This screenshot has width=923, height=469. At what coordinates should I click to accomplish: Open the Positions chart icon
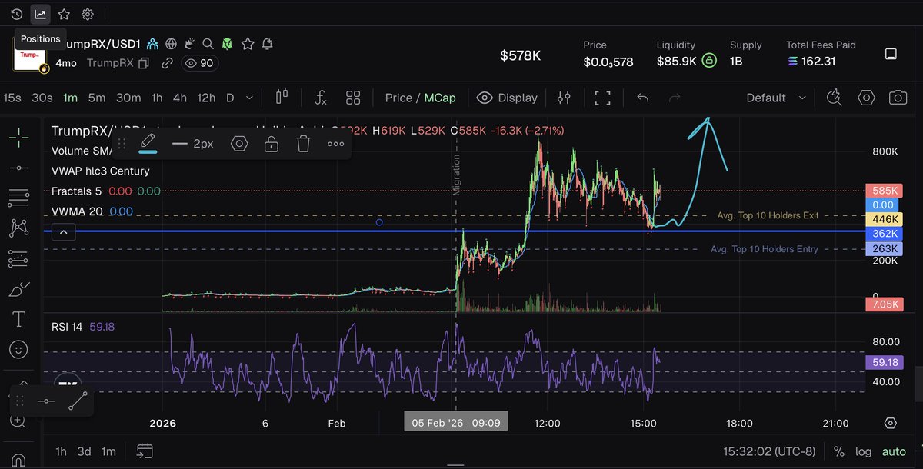coord(40,14)
